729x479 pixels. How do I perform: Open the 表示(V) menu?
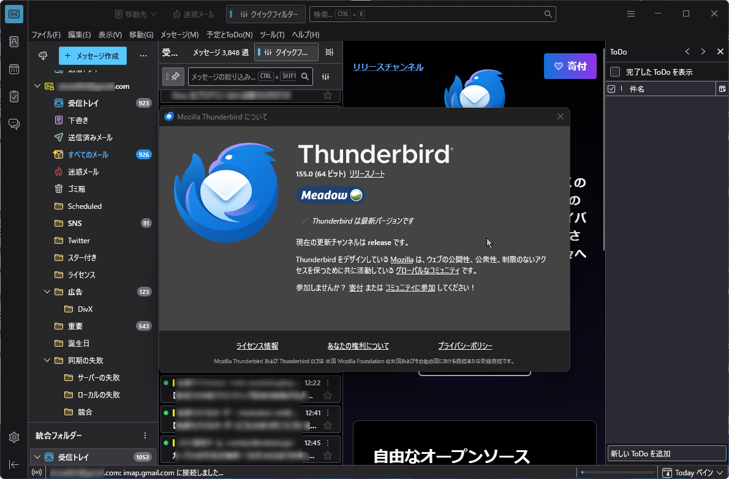[110, 34]
